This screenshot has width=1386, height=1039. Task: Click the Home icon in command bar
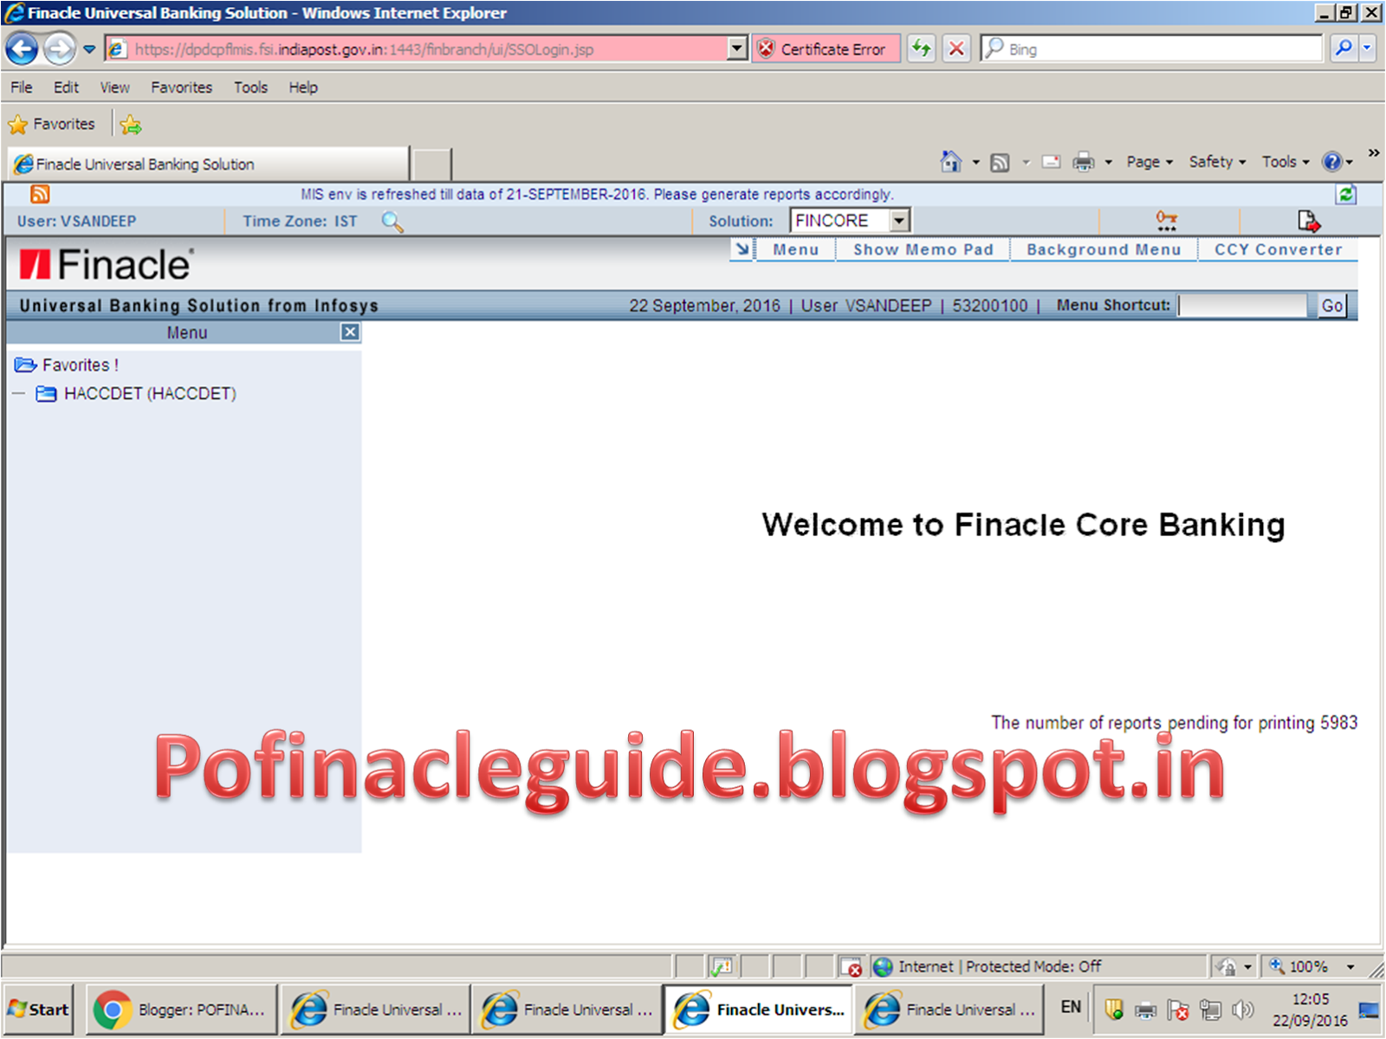950,162
